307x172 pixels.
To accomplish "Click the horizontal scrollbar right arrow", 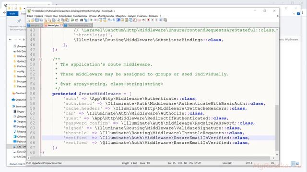I will click(273, 158).
